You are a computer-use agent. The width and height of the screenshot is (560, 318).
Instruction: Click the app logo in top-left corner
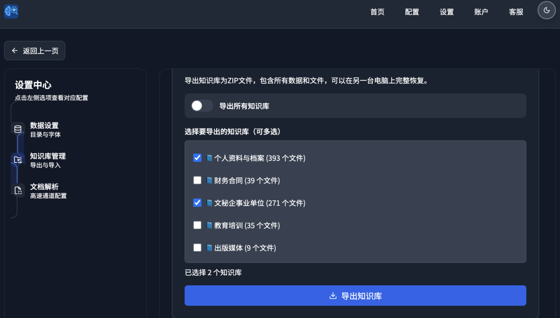11,11
